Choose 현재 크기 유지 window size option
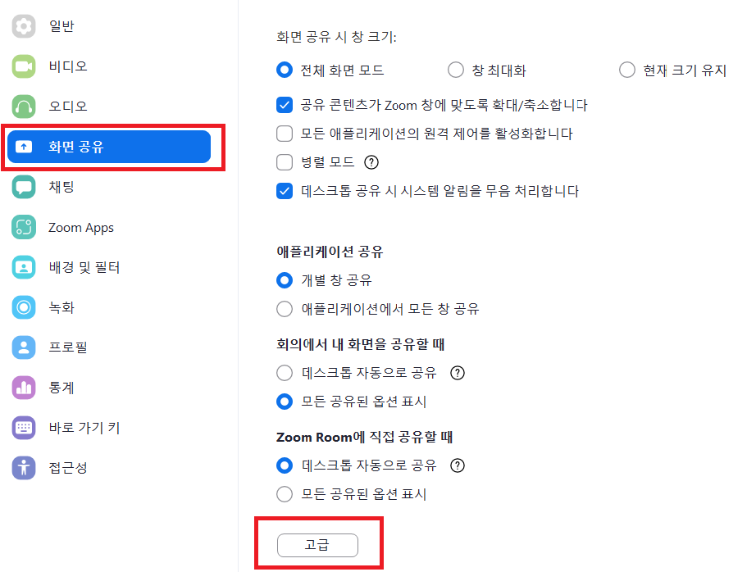This screenshot has width=756, height=572. point(626,70)
